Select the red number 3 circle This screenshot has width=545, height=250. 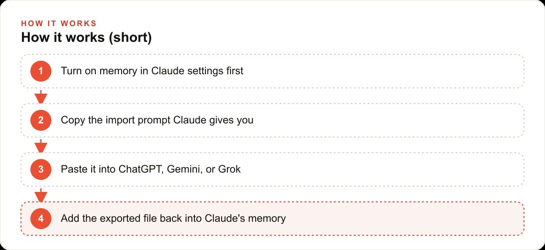(x=41, y=169)
